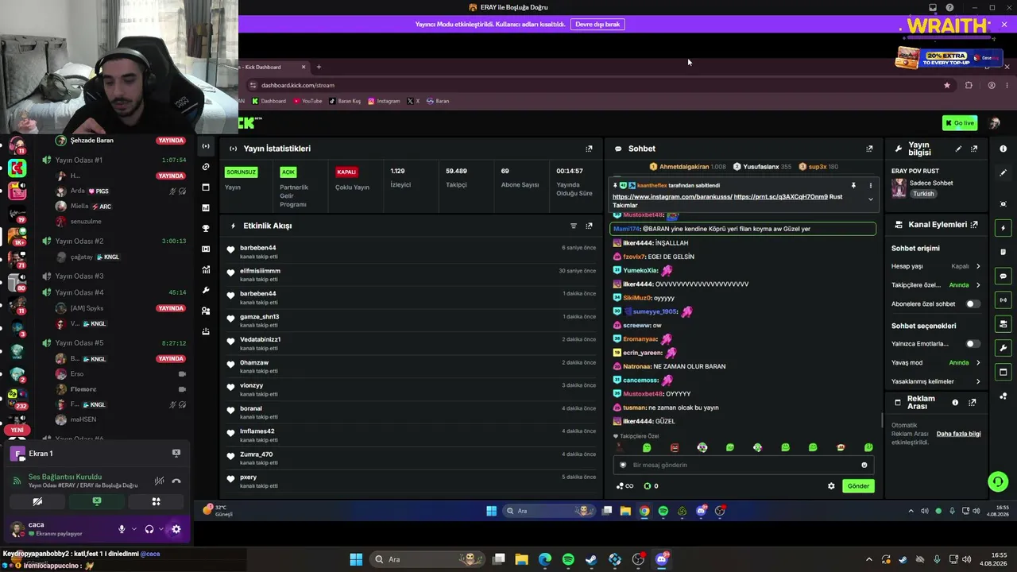1017x572 pixels.
Task: Pop out the Yayın bilgisi panel
Action: 974,149
